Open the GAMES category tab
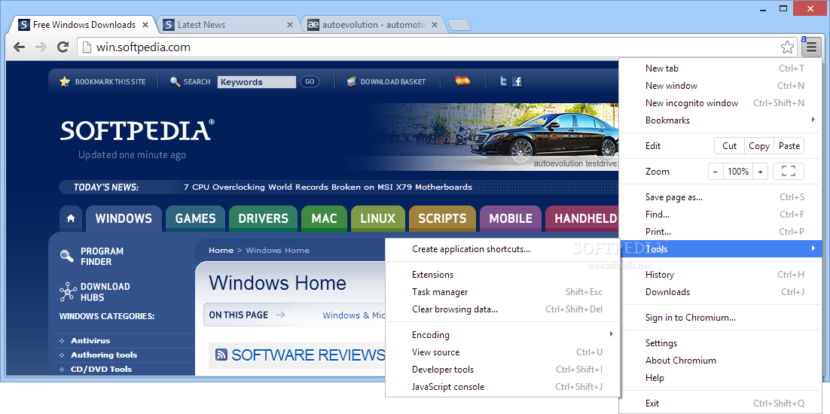Image resolution: width=830 pixels, height=414 pixels. tap(195, 218)
